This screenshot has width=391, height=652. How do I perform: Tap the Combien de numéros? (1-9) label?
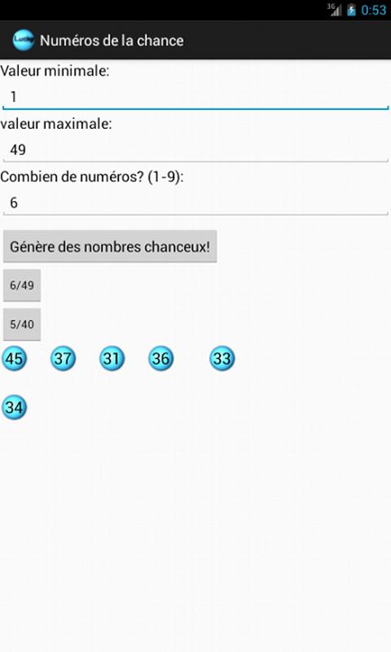click(92, 177)
